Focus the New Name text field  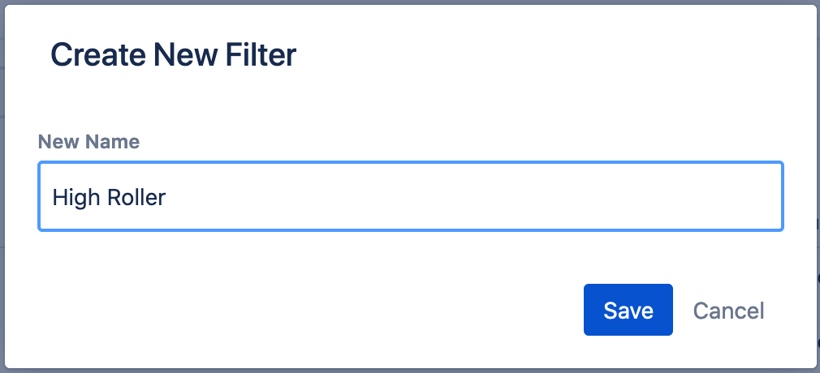(410, 196)
